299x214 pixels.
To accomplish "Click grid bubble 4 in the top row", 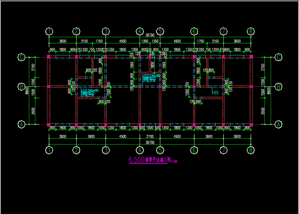I will [140, 31].
